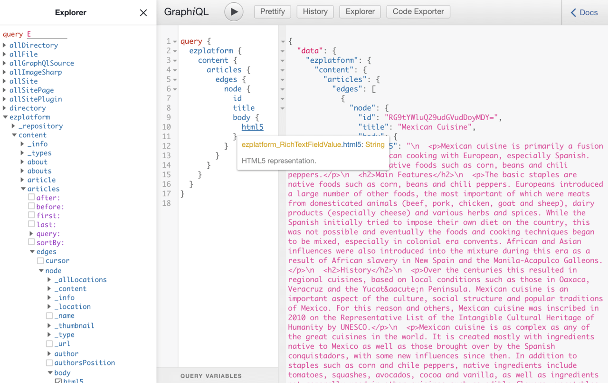Collapse the body tree node
Image resolution: width=608 pixels, height=383 pixels.
coord(49,373)
